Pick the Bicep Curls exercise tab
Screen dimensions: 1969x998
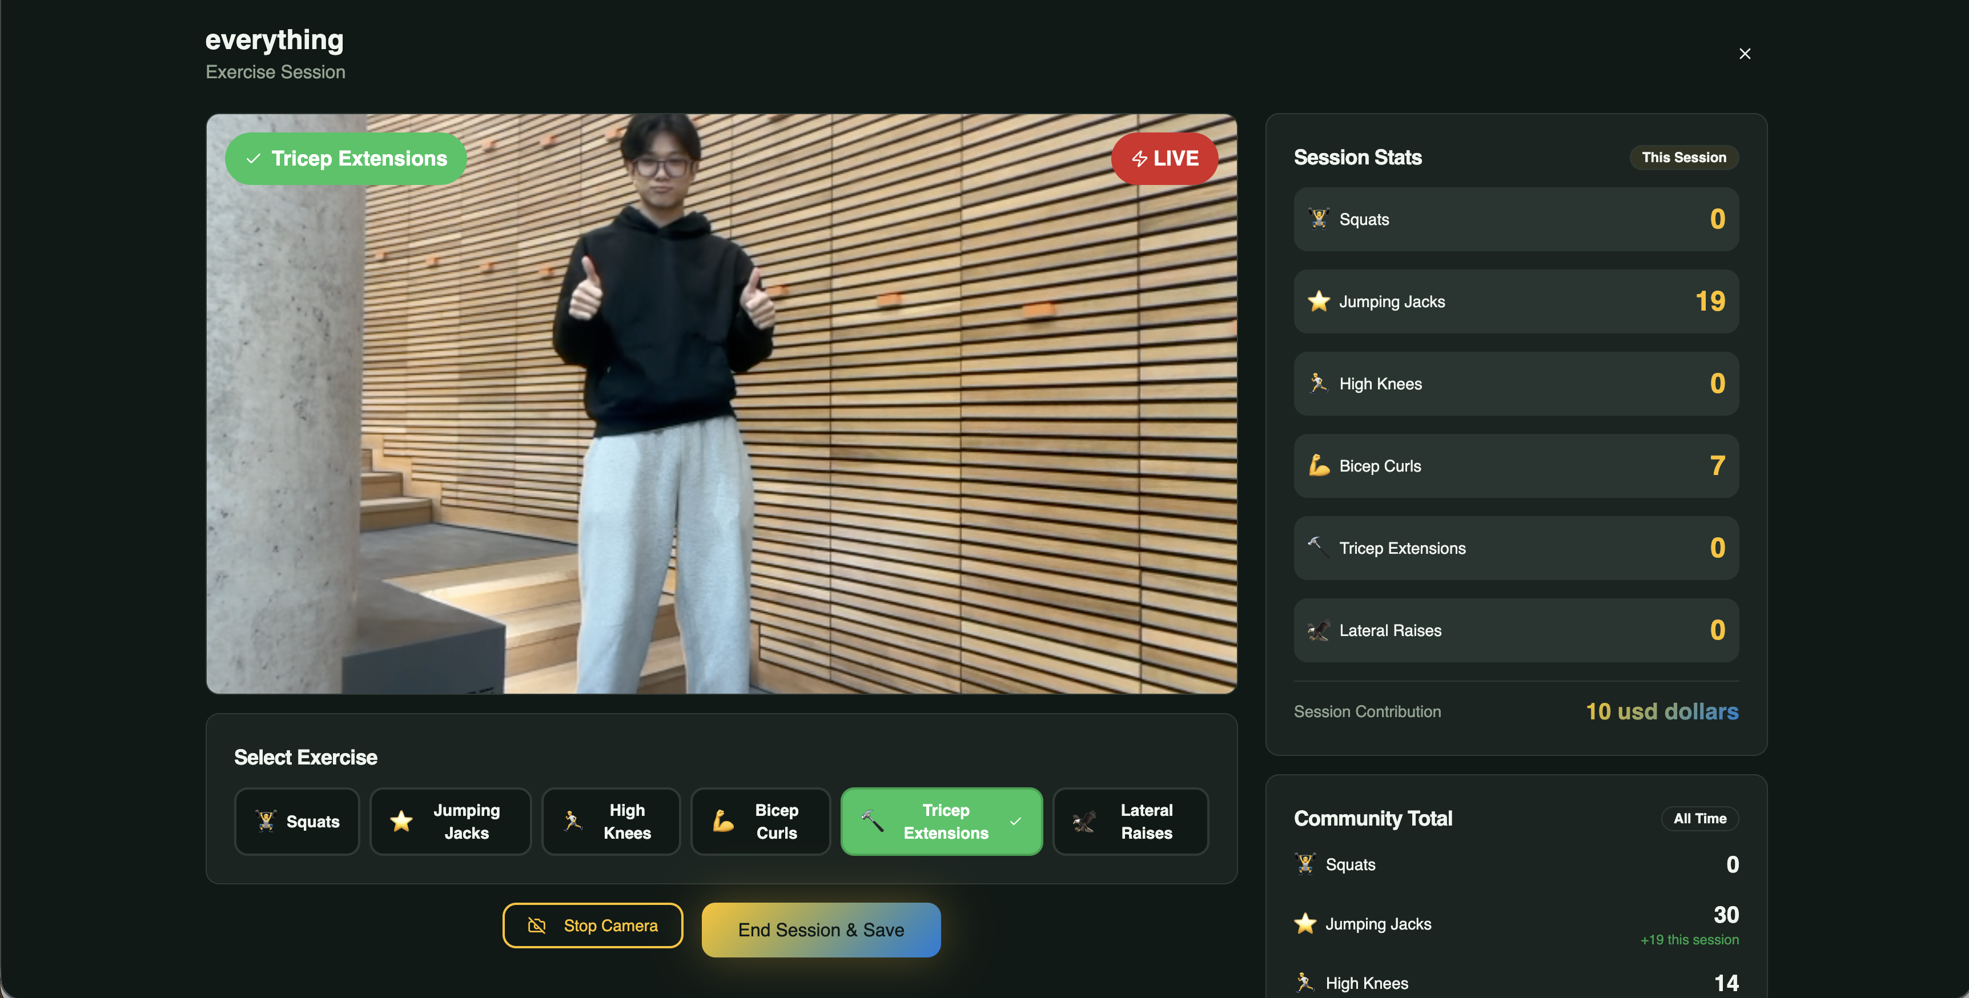click(x=760, y=822)
